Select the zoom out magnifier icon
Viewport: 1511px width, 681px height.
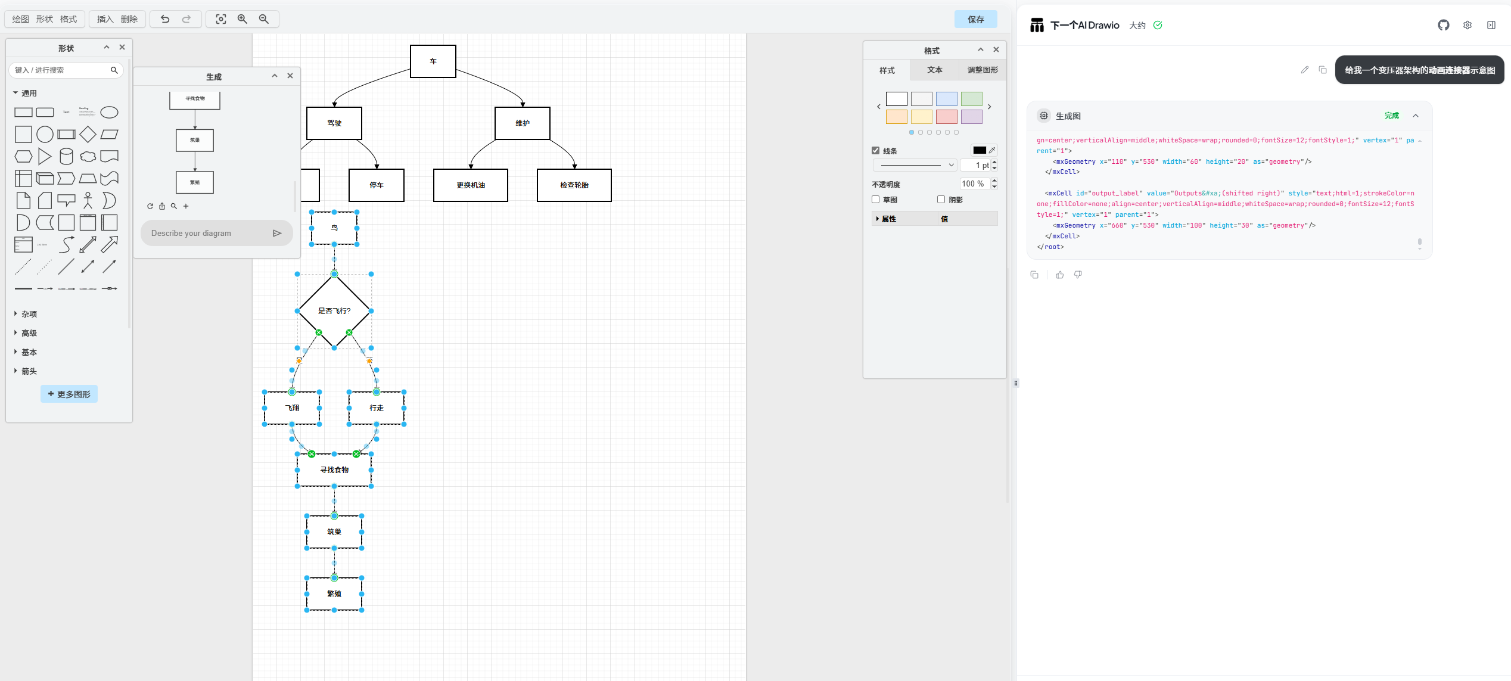coord(264,19)
